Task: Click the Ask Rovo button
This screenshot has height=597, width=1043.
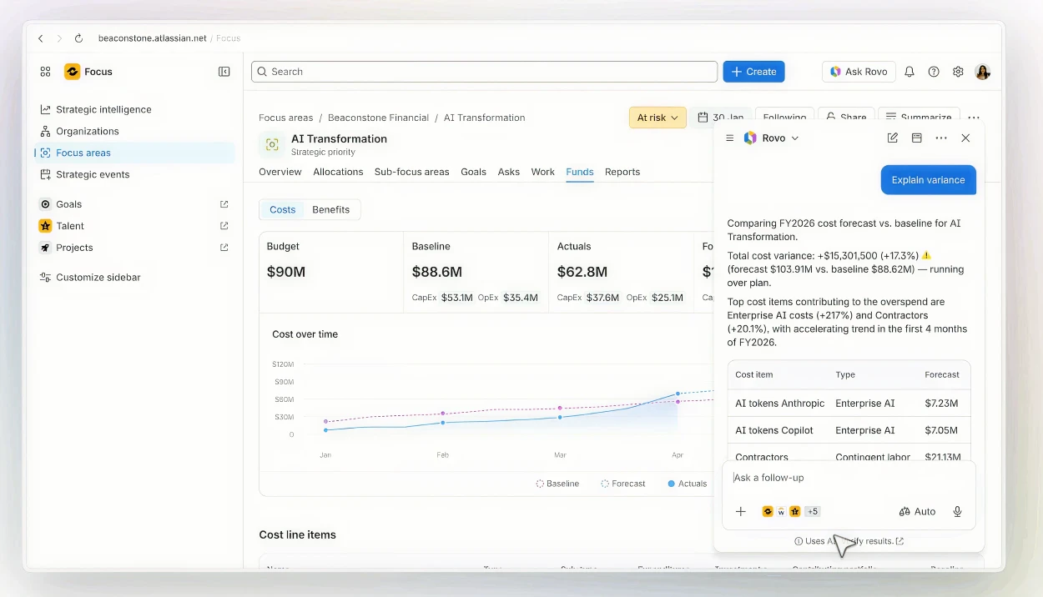Action: [x=859, y=72]
